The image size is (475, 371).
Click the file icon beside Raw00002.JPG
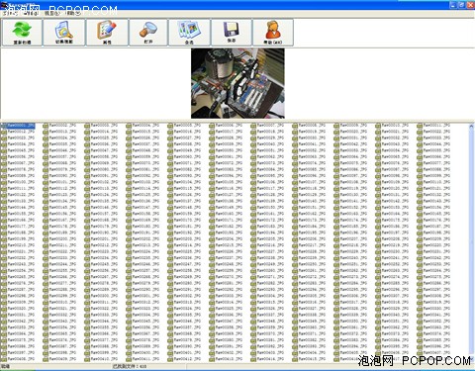click(46, 126)
